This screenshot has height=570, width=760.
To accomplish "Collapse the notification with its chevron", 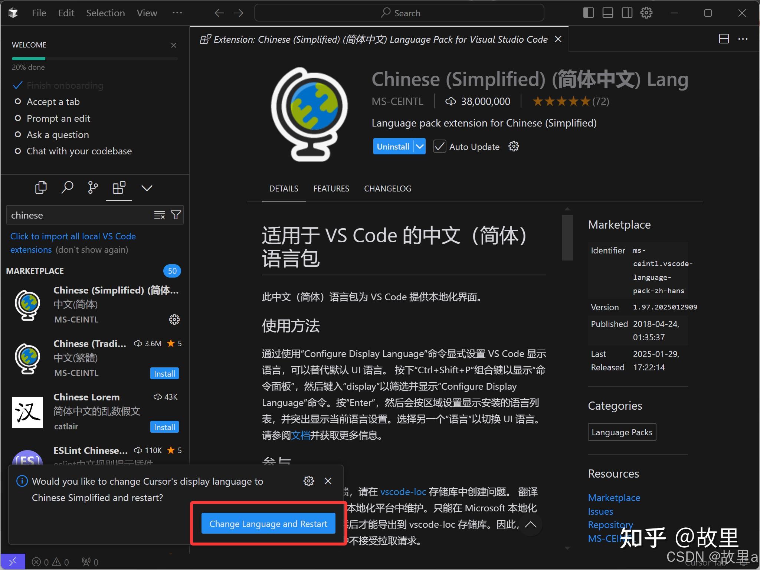I will 531,525.
